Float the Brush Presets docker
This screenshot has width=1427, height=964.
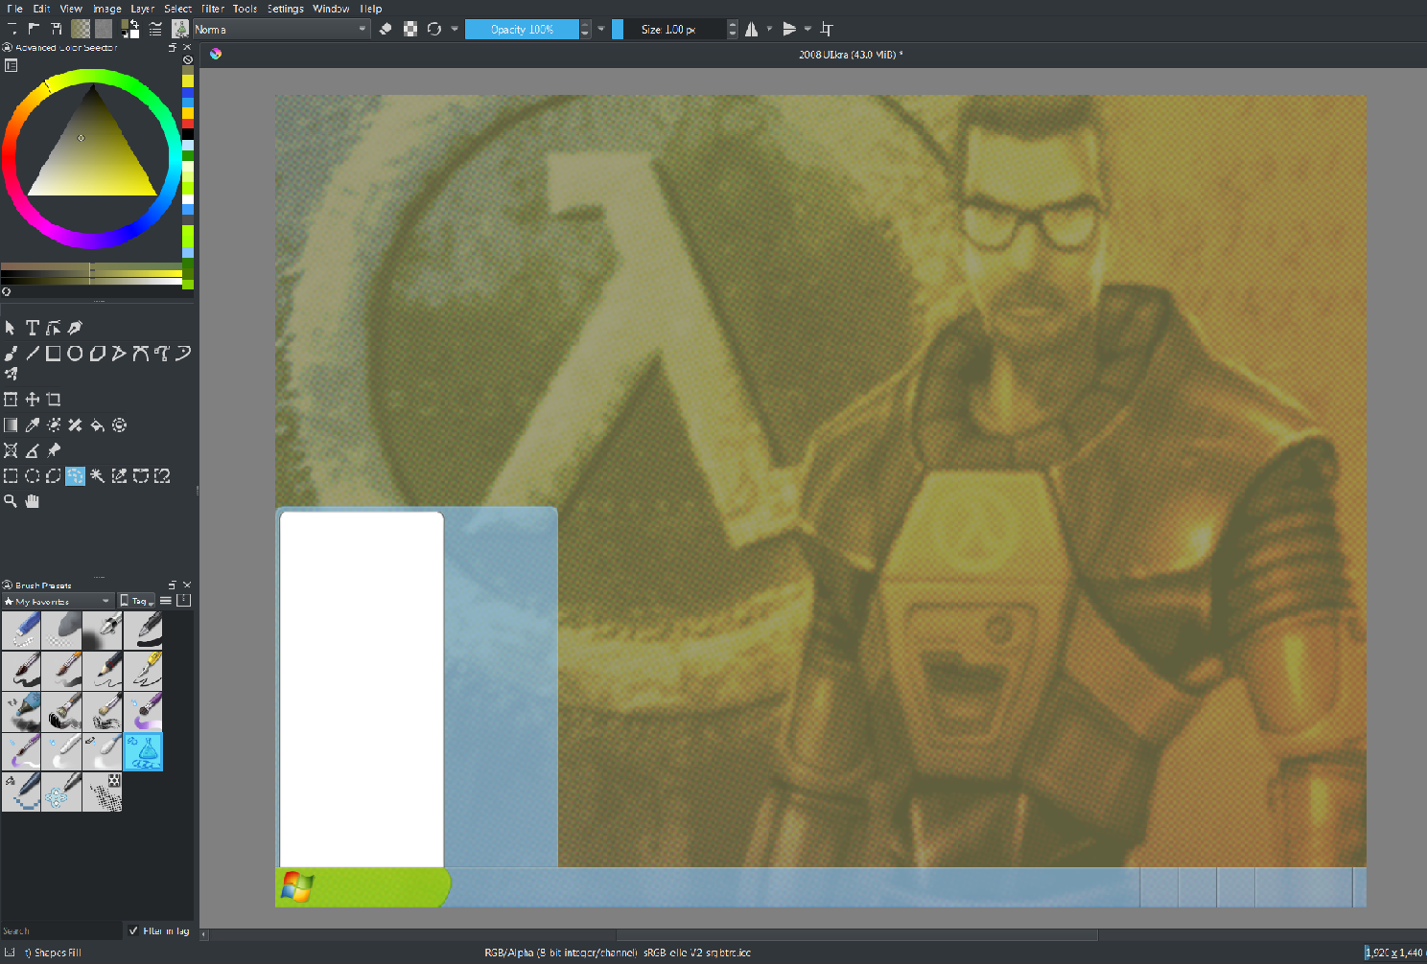pyautogui.click(x=173, y=585)
